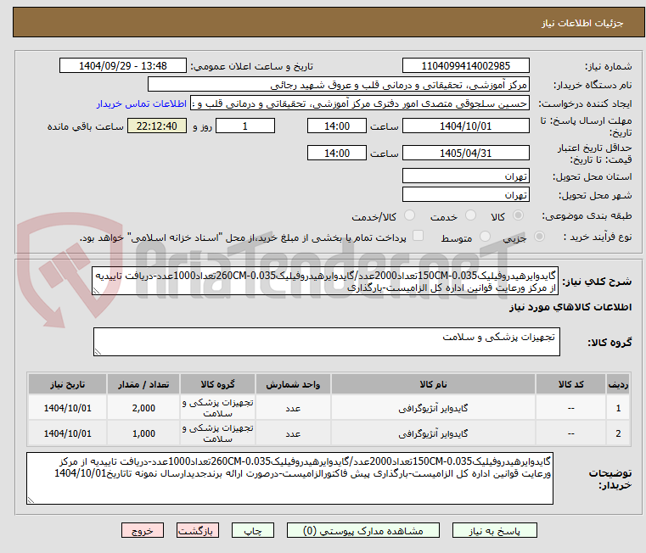
Task: Click the date 1404/10/01 in row 2
Action: tap(68, 433)
